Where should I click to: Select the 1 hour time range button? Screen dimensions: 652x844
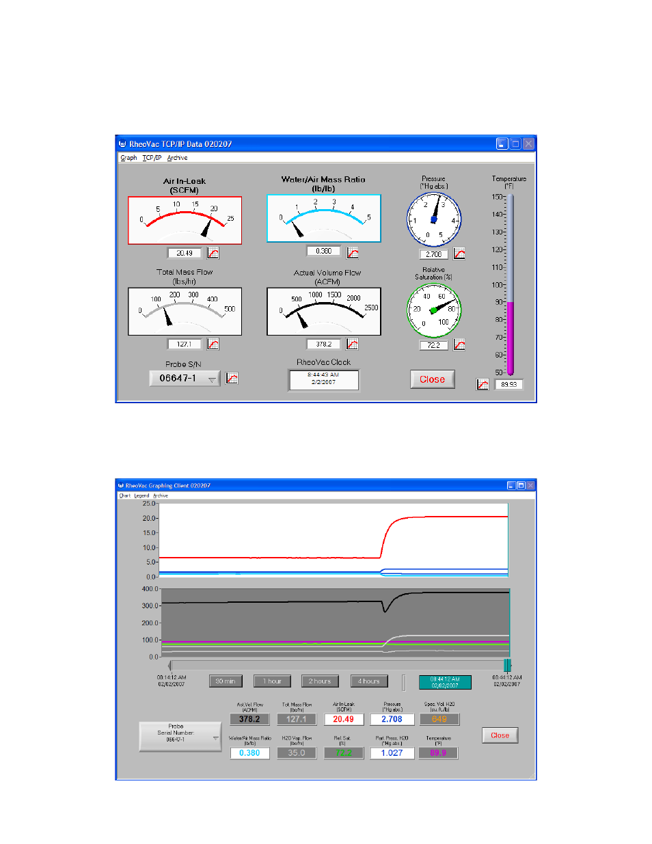(272, 681)
